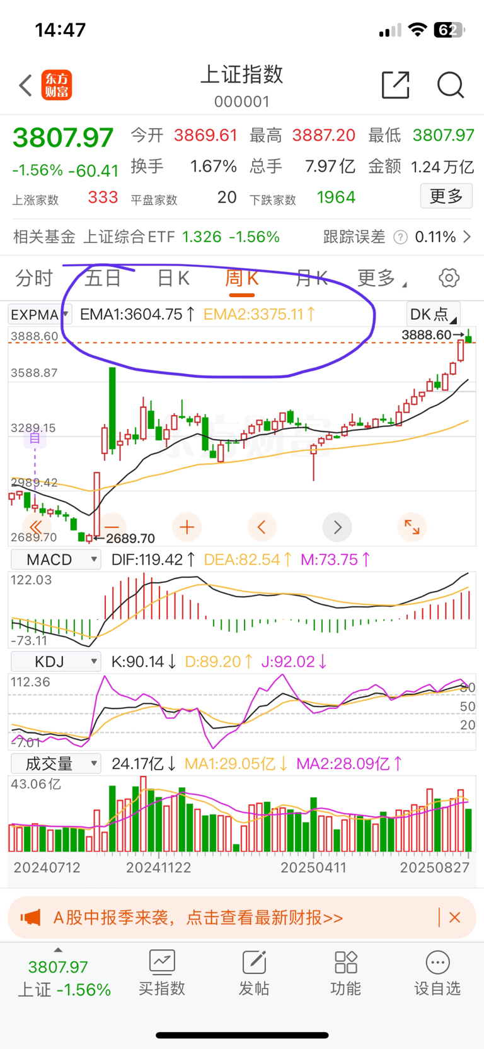Tap the 设自选 label

click(x=437, y=988)
